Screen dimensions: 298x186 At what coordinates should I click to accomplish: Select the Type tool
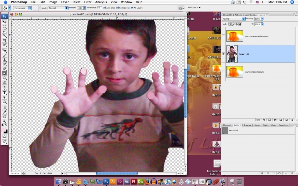click(4, 93)
